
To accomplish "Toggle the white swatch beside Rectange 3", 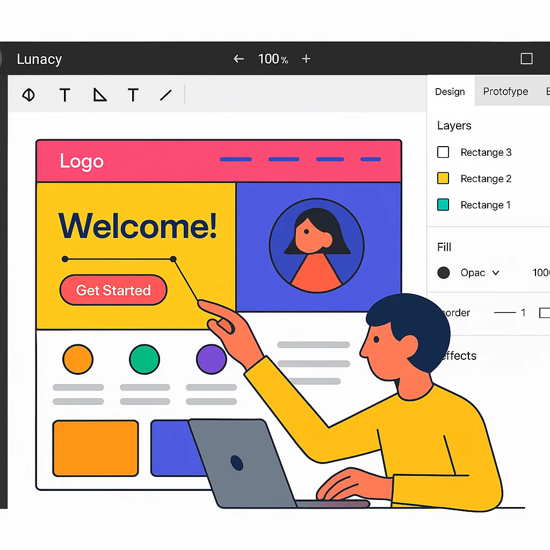I will click(443, 152).
